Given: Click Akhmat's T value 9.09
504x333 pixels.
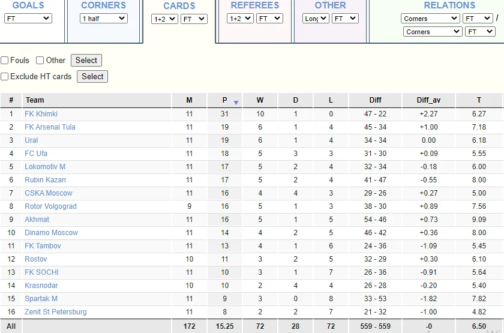Looking at the screenshot, I should click(x=479, y=219).
